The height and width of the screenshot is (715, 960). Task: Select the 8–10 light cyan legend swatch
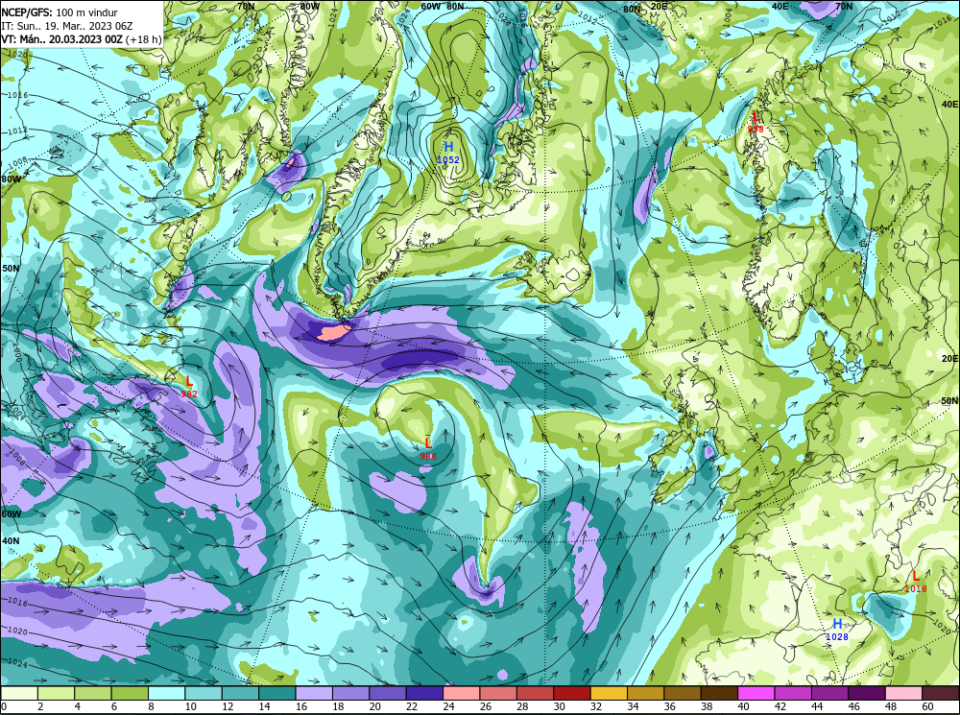[x=166, y=693]
